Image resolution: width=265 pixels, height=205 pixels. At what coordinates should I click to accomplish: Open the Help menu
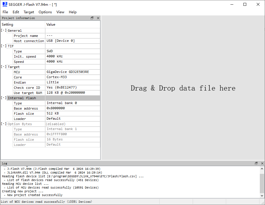click(x=73, y=12)
